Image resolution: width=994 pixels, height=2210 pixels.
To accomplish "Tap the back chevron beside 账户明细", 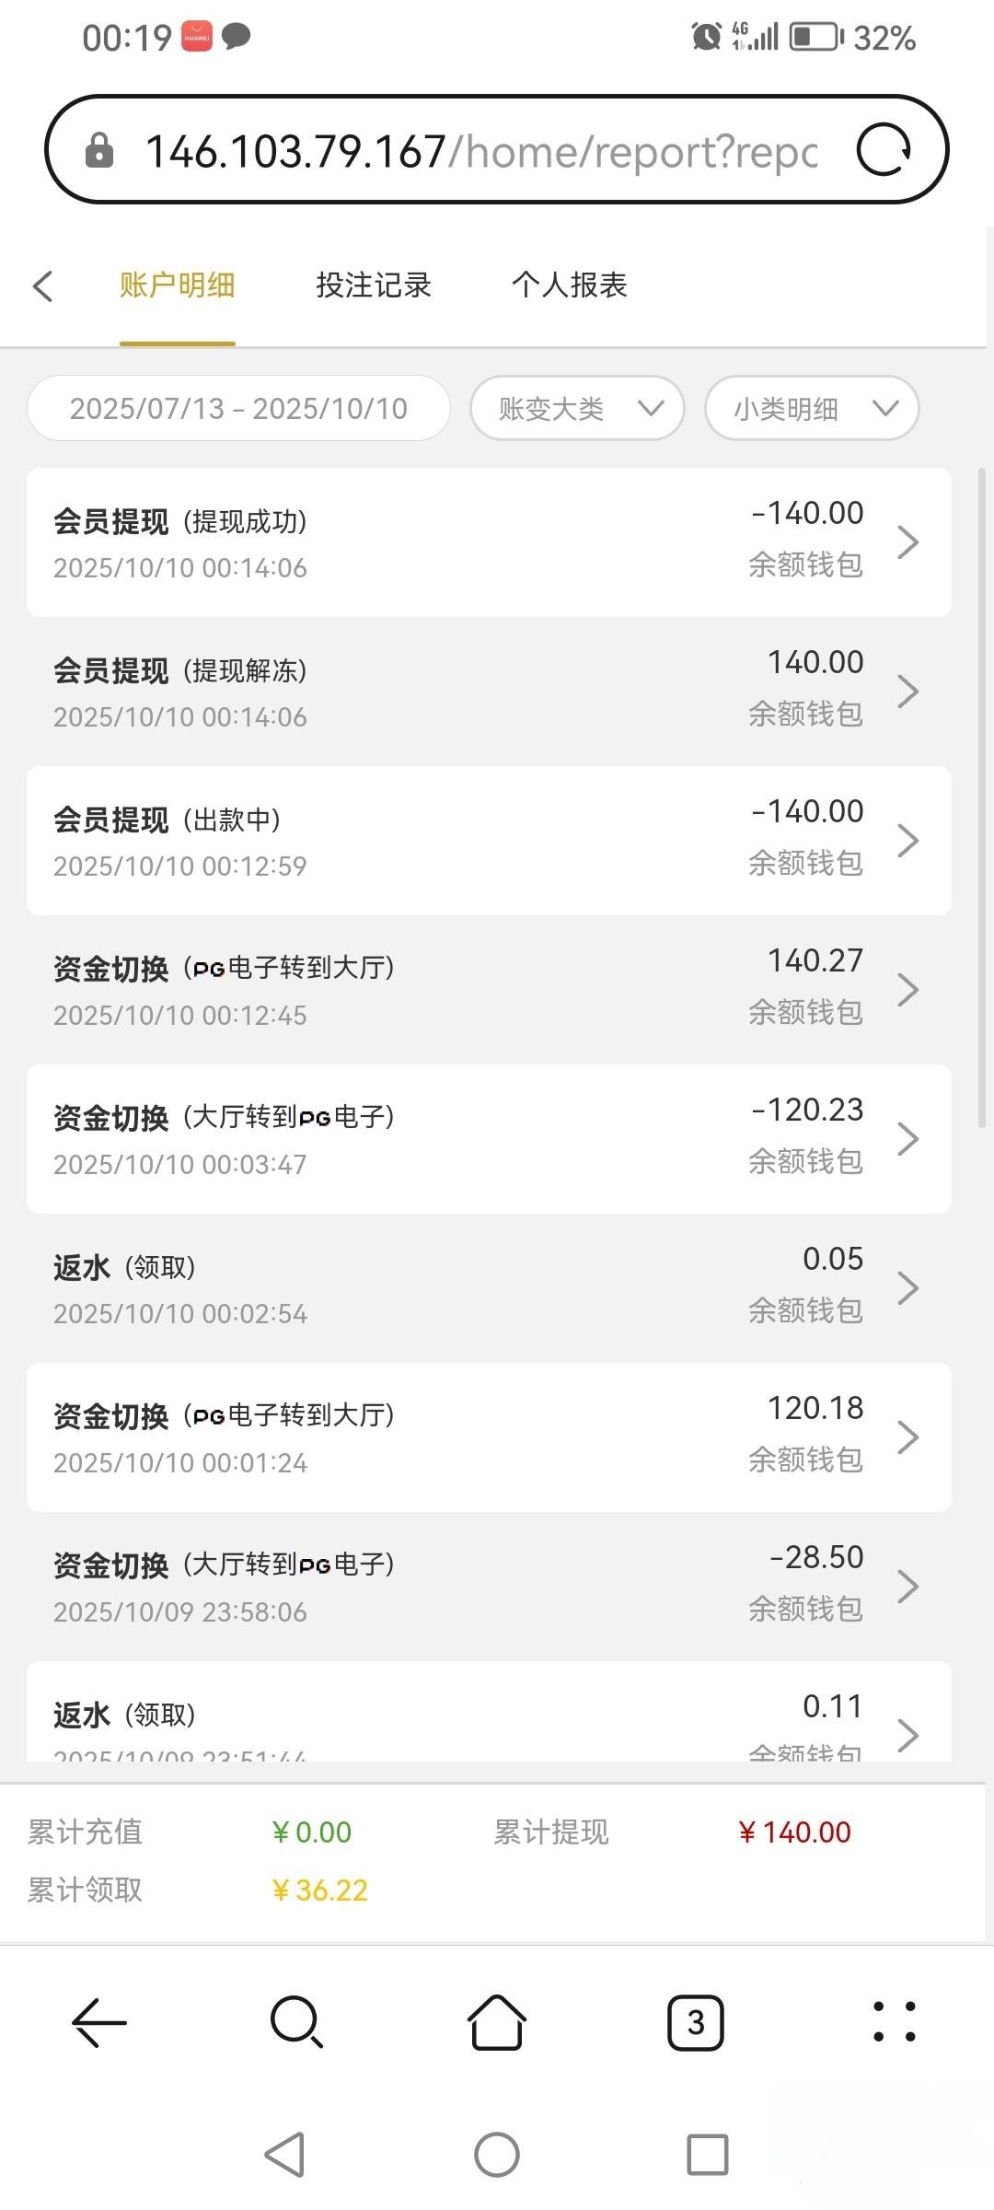I will click(x=43, y=285).
